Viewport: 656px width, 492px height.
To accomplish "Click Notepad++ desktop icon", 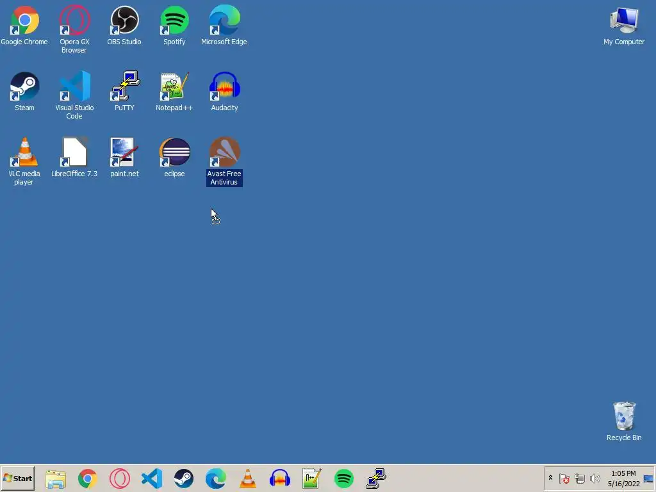I will click(x=174, y=91).
